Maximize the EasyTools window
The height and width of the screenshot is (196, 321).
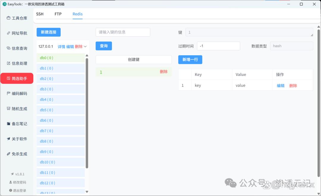tap(301, 4)
